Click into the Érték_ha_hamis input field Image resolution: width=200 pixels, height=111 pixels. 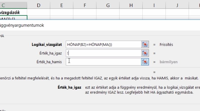[x=104, y=62]
